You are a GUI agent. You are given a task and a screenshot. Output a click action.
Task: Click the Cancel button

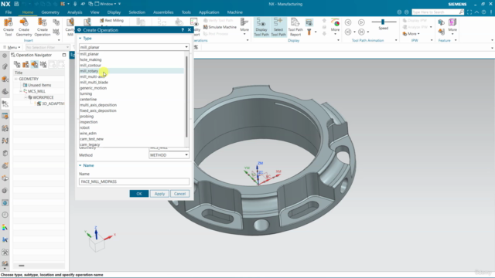click(x=179, y=194)
